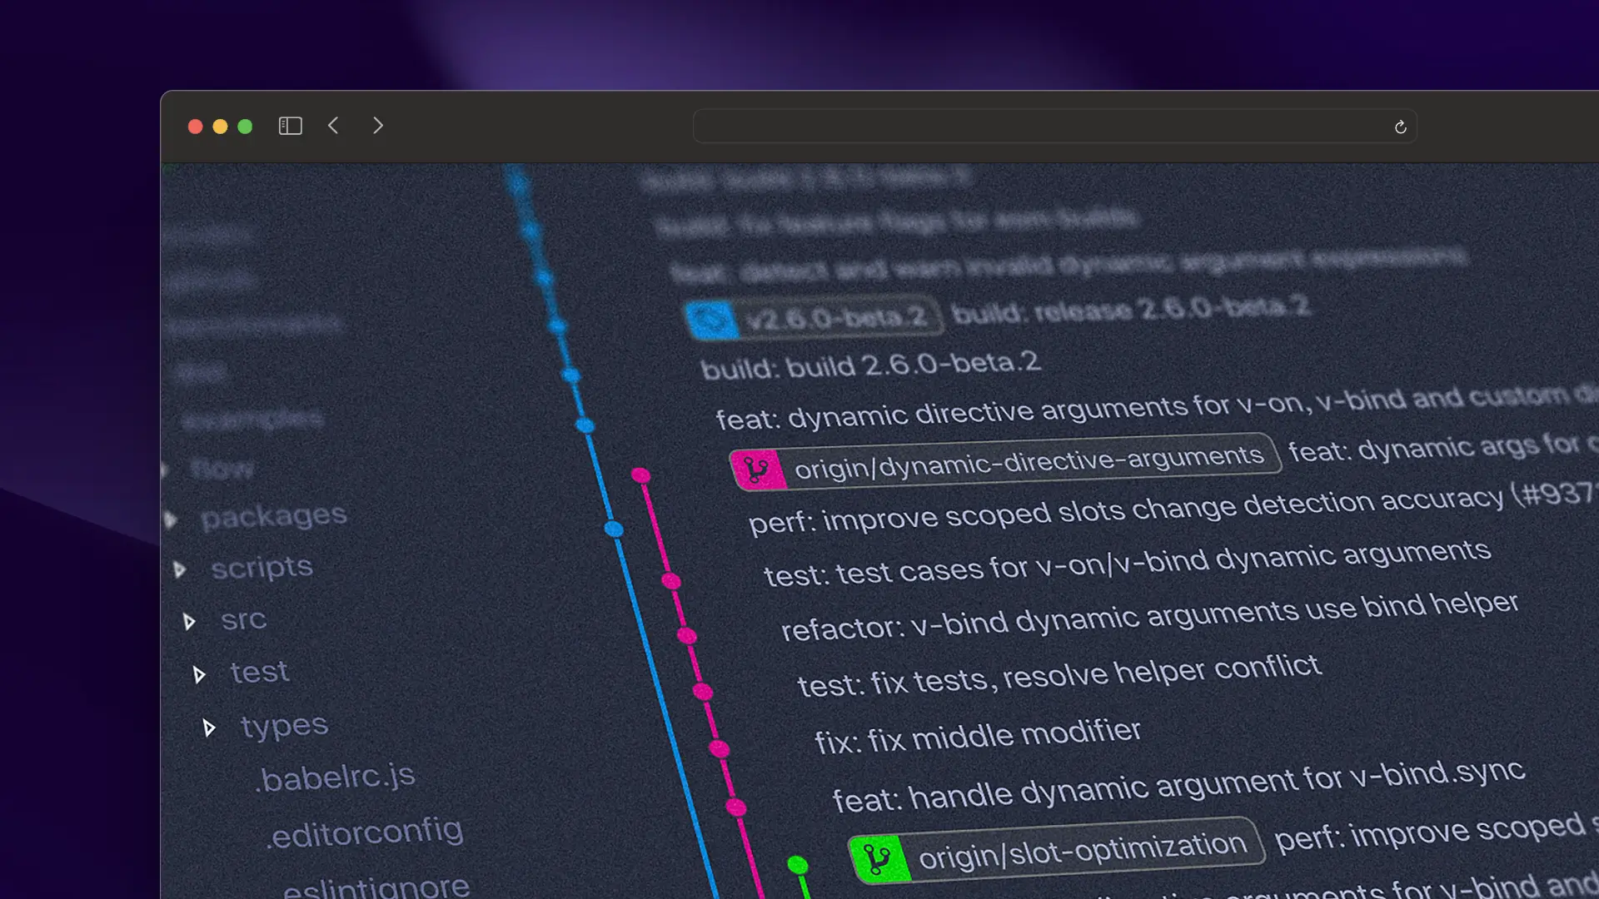Select commit 'build: release 2.6.0-beta.2'
This screenshot has width=1599, height=899.
[1130, 310]
